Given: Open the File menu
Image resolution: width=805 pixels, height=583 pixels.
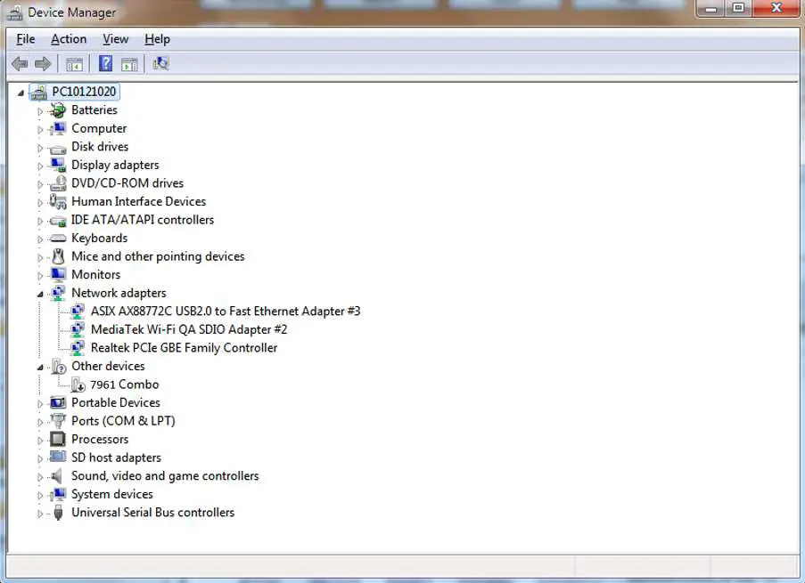Looking at the screenshot, I should (25, 38).
